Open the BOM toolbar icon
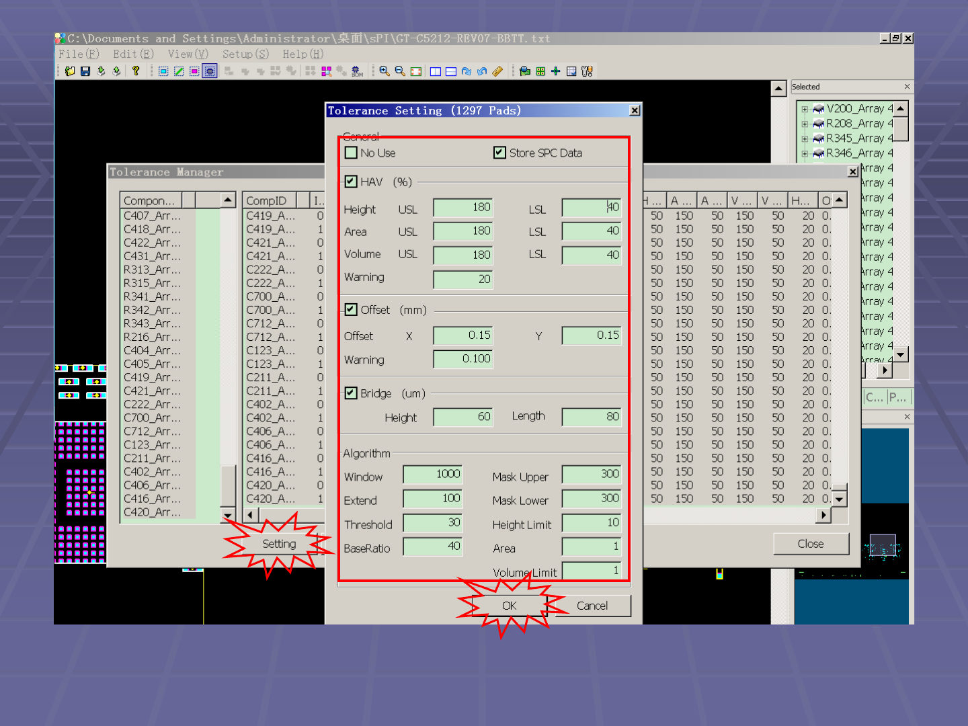This screenshot has width=968, height=726. [357, 71]
